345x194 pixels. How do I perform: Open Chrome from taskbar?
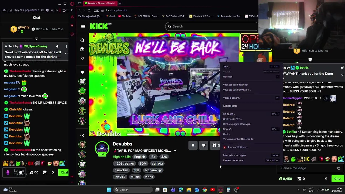(205, 190)
